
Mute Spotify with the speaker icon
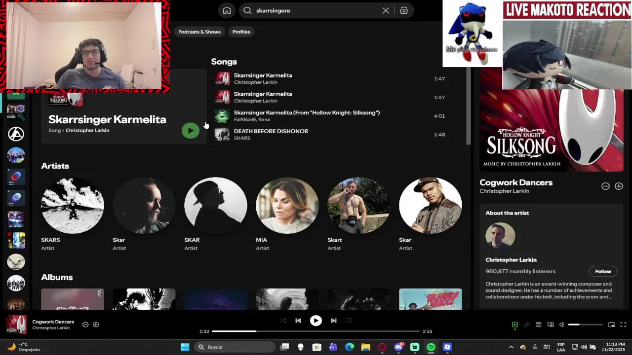(x=562, y=324)
